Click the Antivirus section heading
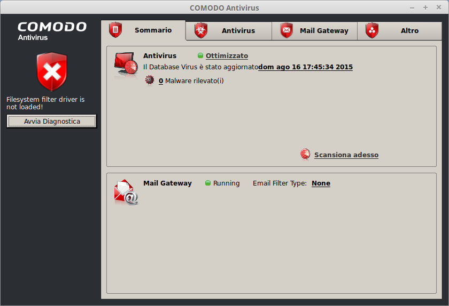 coord(160,56)
